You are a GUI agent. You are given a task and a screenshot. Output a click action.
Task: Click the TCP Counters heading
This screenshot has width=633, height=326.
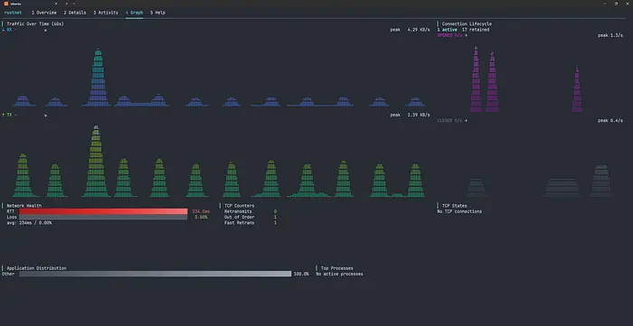[x=240, y=206]
